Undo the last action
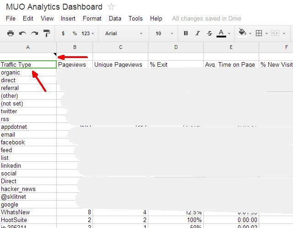This screenshot has width=293, height=228. click(22, 33)
